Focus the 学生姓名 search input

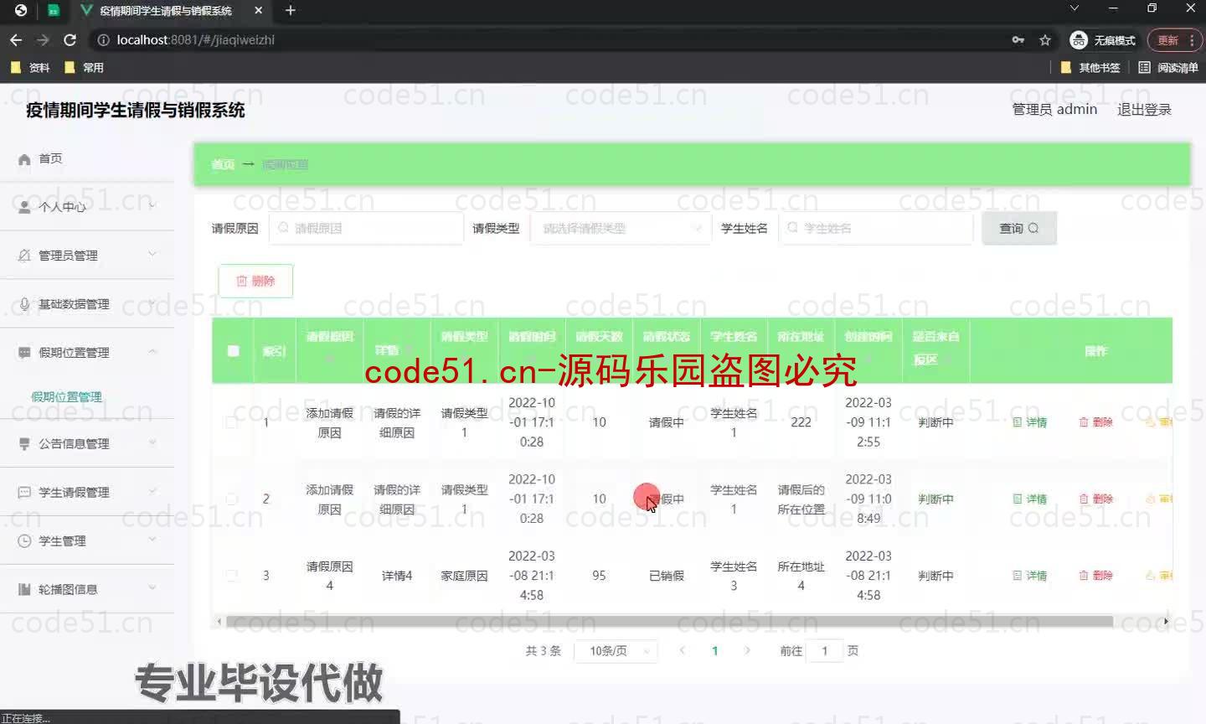(x=875, y=228)
